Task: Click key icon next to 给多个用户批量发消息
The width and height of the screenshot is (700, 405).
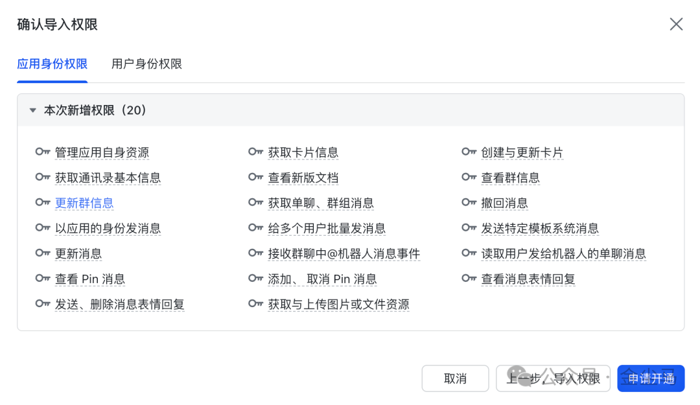Action: (x=255, y=228)
